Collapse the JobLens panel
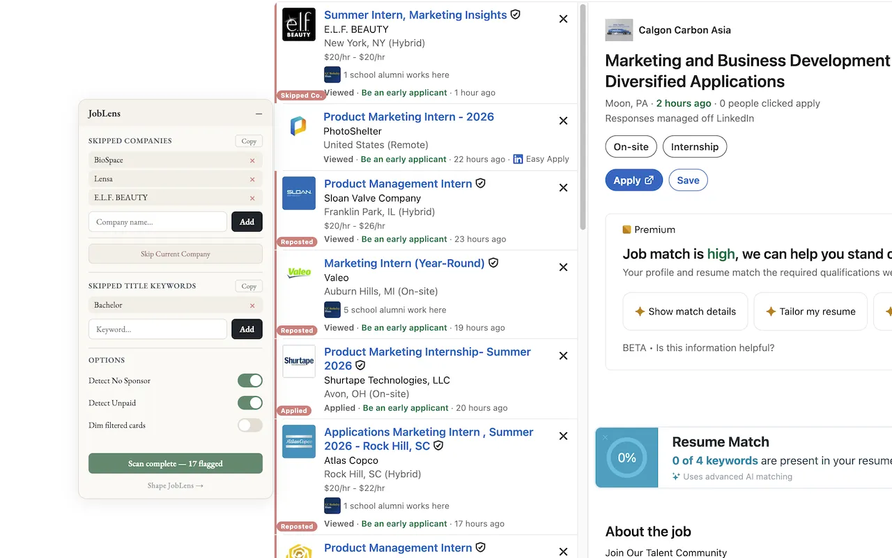Image resolution: width=892 pixels, height=558 pixels. [259, 112]
